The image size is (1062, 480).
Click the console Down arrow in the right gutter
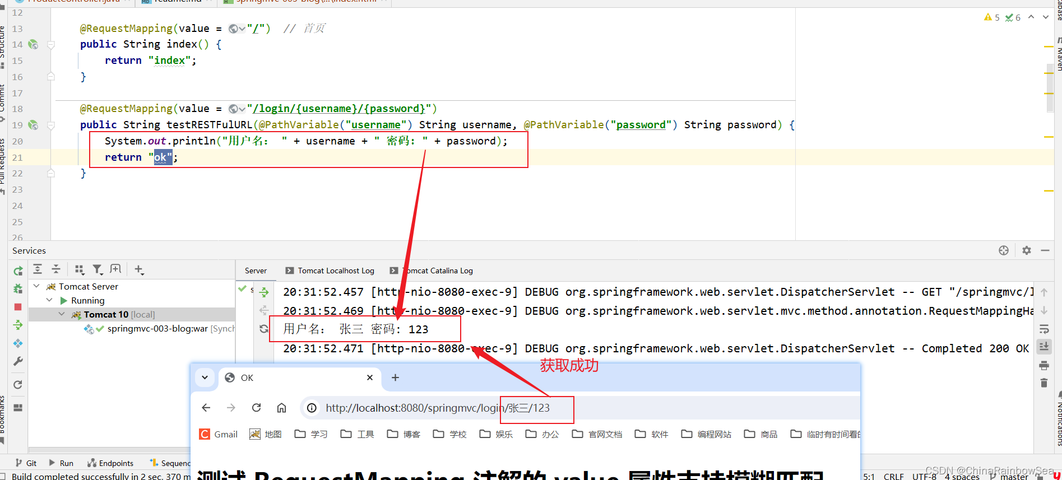[x=1044, y=310]
